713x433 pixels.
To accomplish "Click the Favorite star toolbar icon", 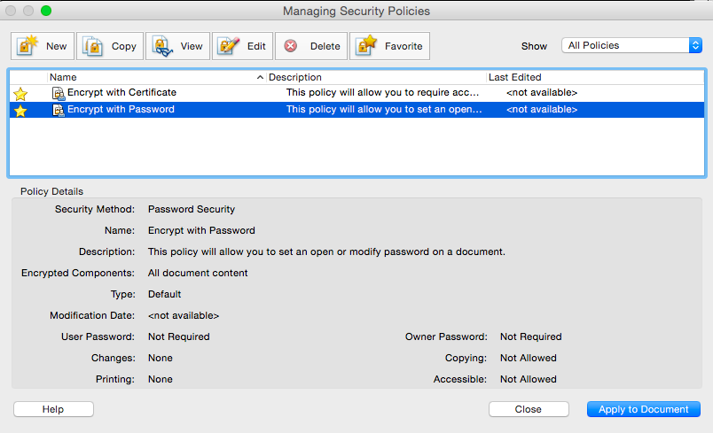I will click(365, 46).
